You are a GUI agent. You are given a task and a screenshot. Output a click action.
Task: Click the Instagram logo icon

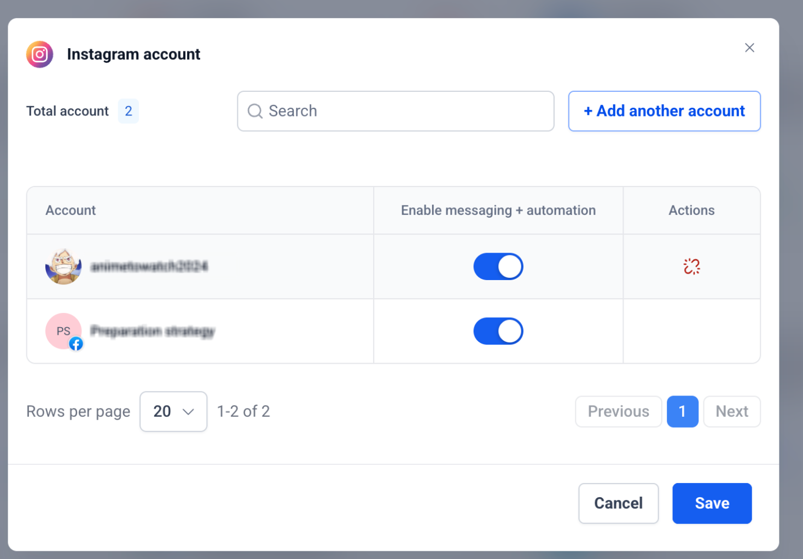point(40,55)
